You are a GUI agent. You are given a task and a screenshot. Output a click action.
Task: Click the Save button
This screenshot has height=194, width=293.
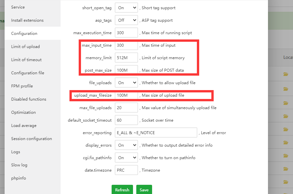tap(144, 190)
